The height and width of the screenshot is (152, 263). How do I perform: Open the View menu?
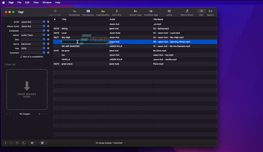pos(36,3)
